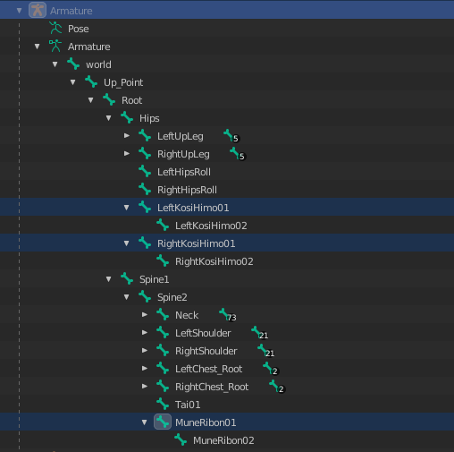This screenshot has height=452, width=454.
Task: Collapse the Spine1 bone
Action: [x=109, y=279]
